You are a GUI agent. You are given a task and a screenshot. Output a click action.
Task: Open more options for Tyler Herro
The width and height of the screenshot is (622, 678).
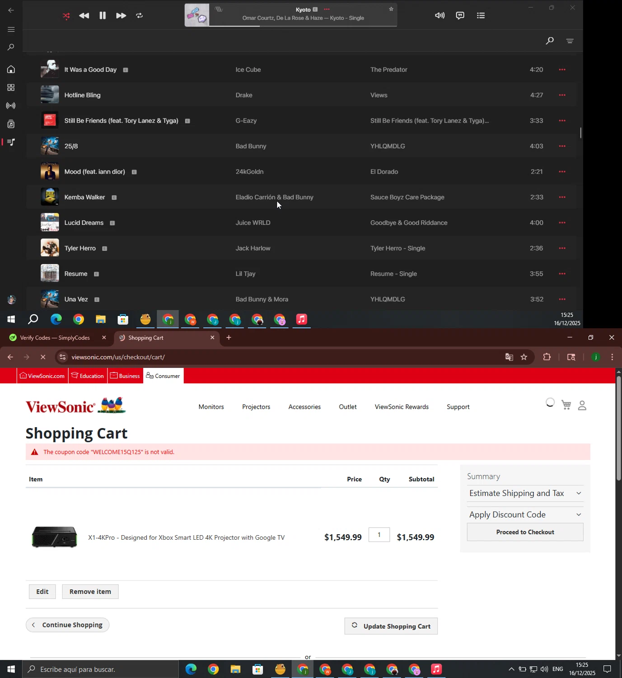(x=562, y=248)
